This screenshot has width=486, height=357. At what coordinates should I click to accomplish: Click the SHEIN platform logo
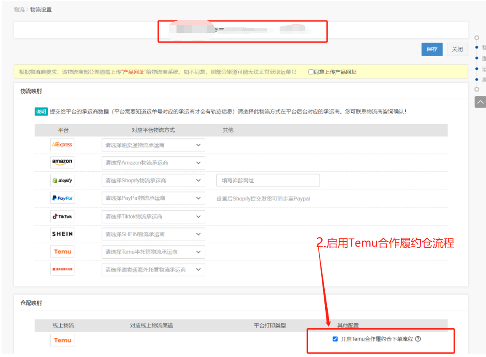[x=62, y=234]
